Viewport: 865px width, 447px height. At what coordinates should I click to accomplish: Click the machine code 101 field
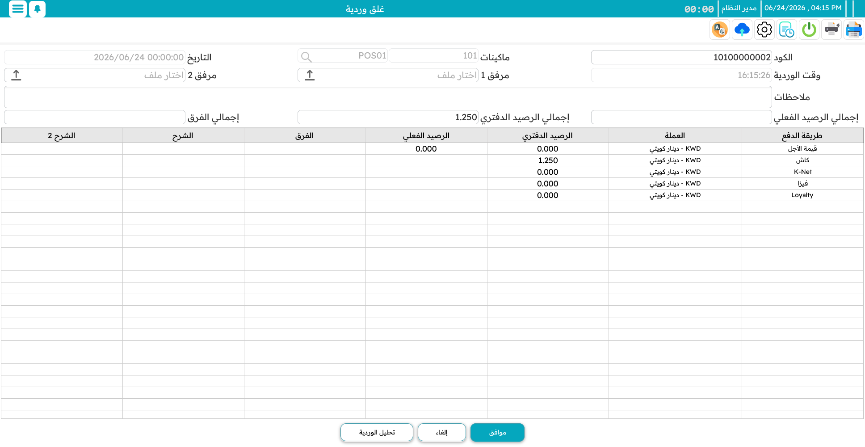pyautogui.click(x=433, y=56)
